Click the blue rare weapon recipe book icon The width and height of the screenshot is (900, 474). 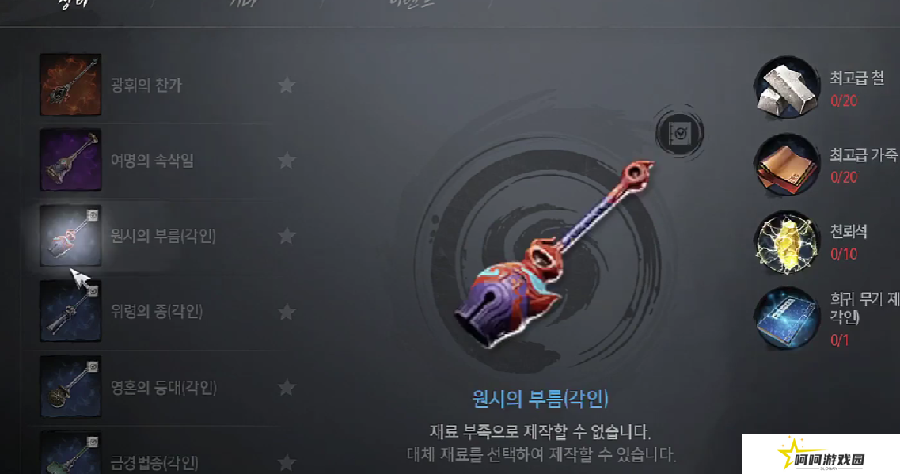tap(787, 318)
